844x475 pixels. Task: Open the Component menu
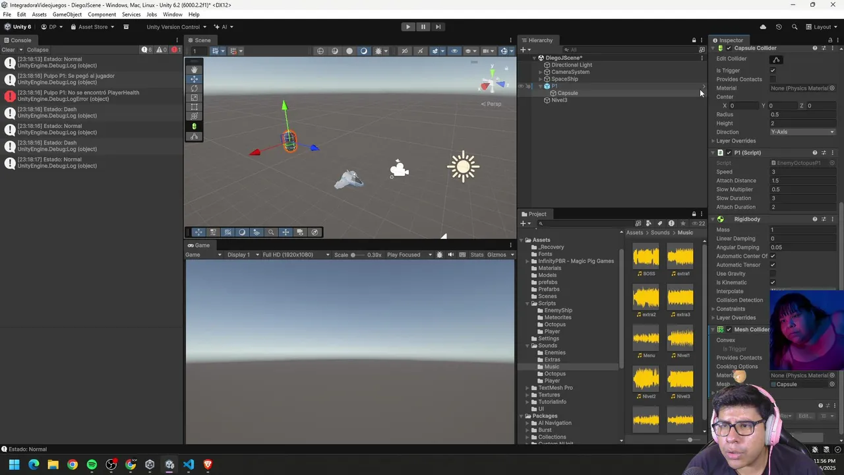click(x=102, y=15)
